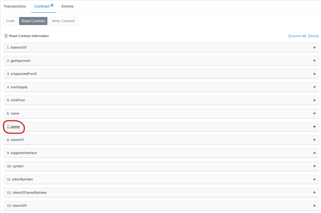The width and height of the screenshot is (321, 213).
Task: Click the arrow icon on tokenURI row
Action: (314, 206)
